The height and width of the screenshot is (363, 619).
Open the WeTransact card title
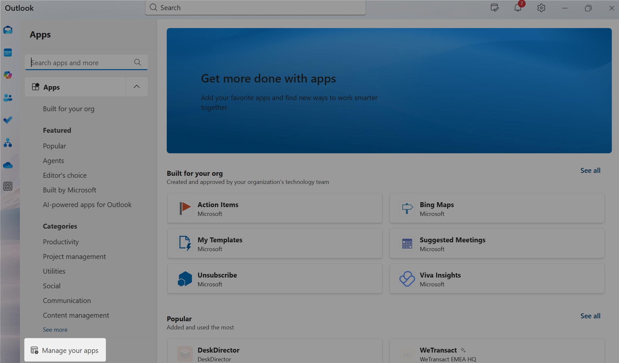point(438,350)
